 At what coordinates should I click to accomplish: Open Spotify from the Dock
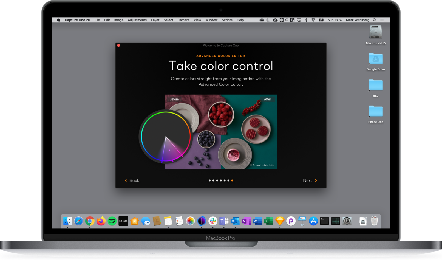(112, 221)
